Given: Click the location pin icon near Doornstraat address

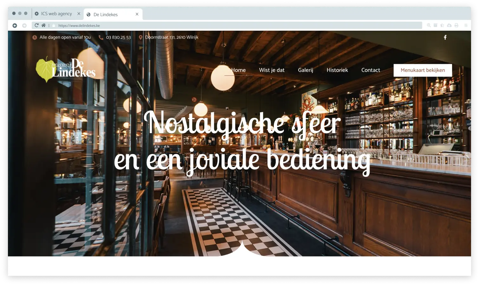Looking at the screenshot, I should click(141, 37).
